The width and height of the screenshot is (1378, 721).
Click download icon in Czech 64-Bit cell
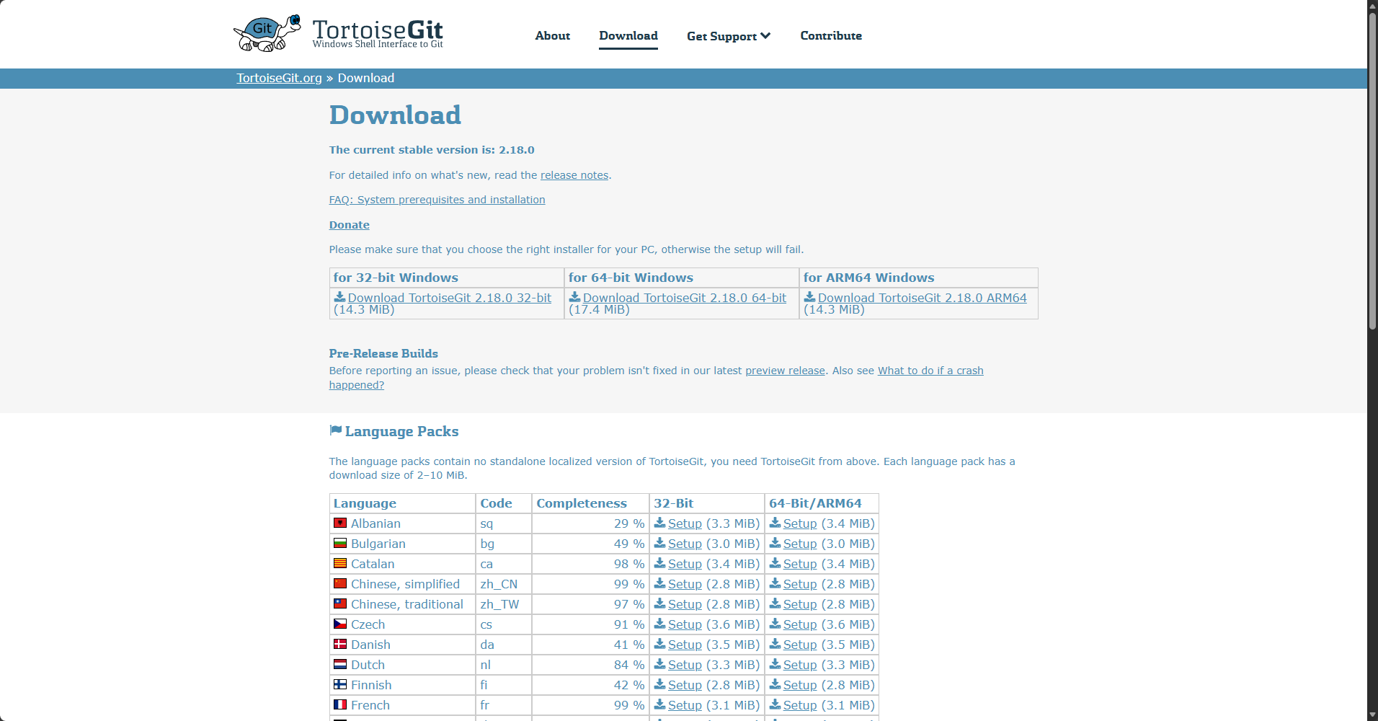pos(775,624)
